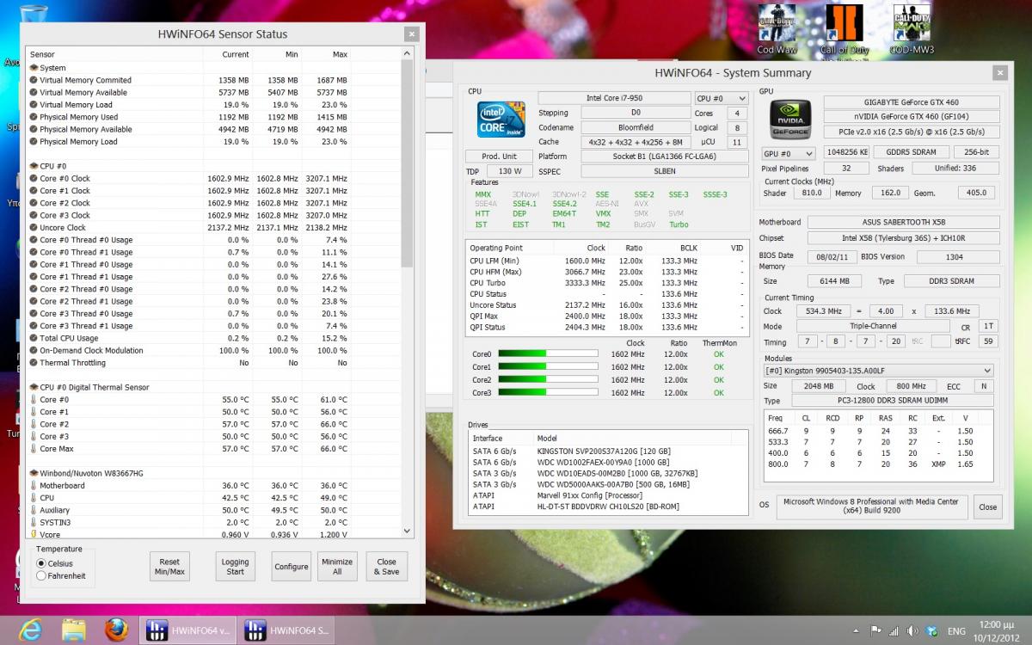Select the Fahrenheit temperature option
This screenshot has width=1032, height=645.
coord(60,575)
